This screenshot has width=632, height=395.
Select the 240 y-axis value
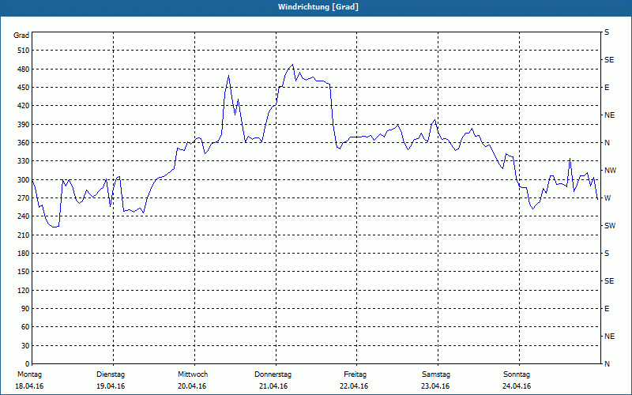tap(23, 216)
